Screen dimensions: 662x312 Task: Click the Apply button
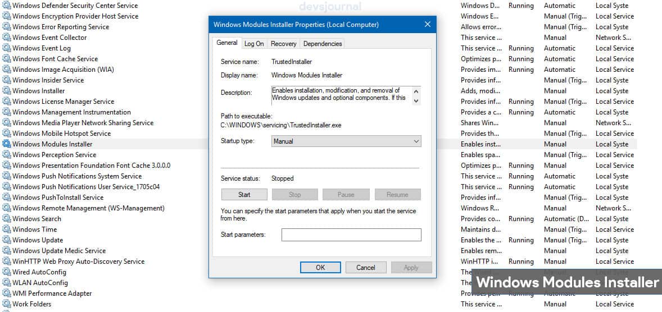pos(411,267)
